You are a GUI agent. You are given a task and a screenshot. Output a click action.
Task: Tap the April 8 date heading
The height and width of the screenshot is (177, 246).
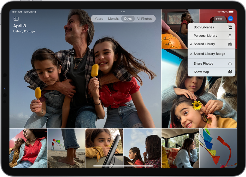click(x=20, y=26)
